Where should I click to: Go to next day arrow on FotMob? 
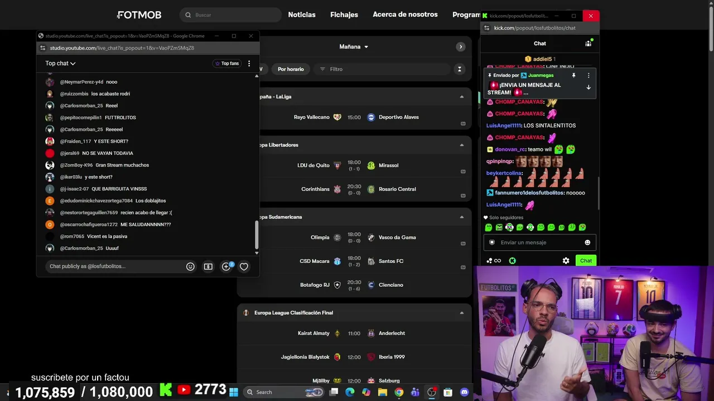(x=460, y=47)
